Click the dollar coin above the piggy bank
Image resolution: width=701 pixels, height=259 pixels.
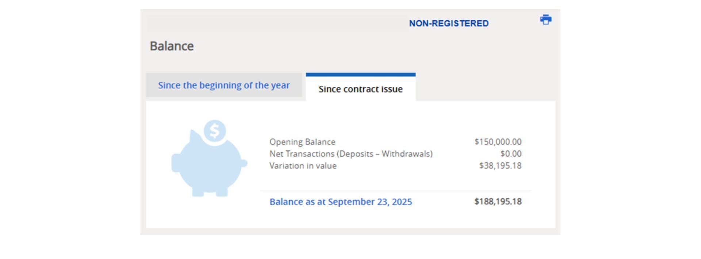pyautogui.click(x=215, y=131)
